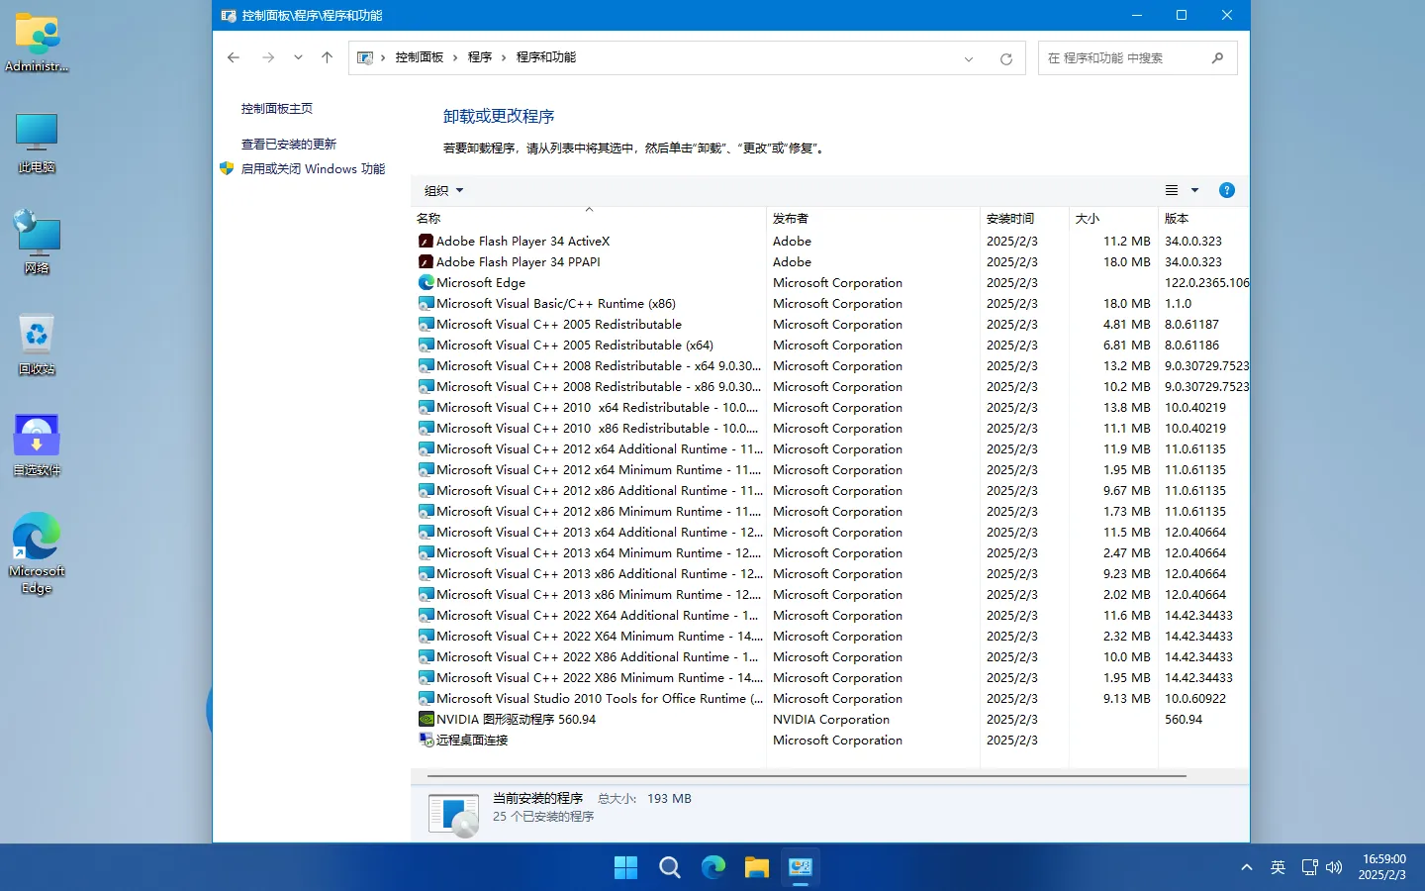Screen dimensions: 1425x891
Task: Open the Windows Start button
Action: tap(625, 868)
